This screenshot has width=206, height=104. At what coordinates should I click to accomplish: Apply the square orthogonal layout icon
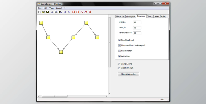coord(78,12)
